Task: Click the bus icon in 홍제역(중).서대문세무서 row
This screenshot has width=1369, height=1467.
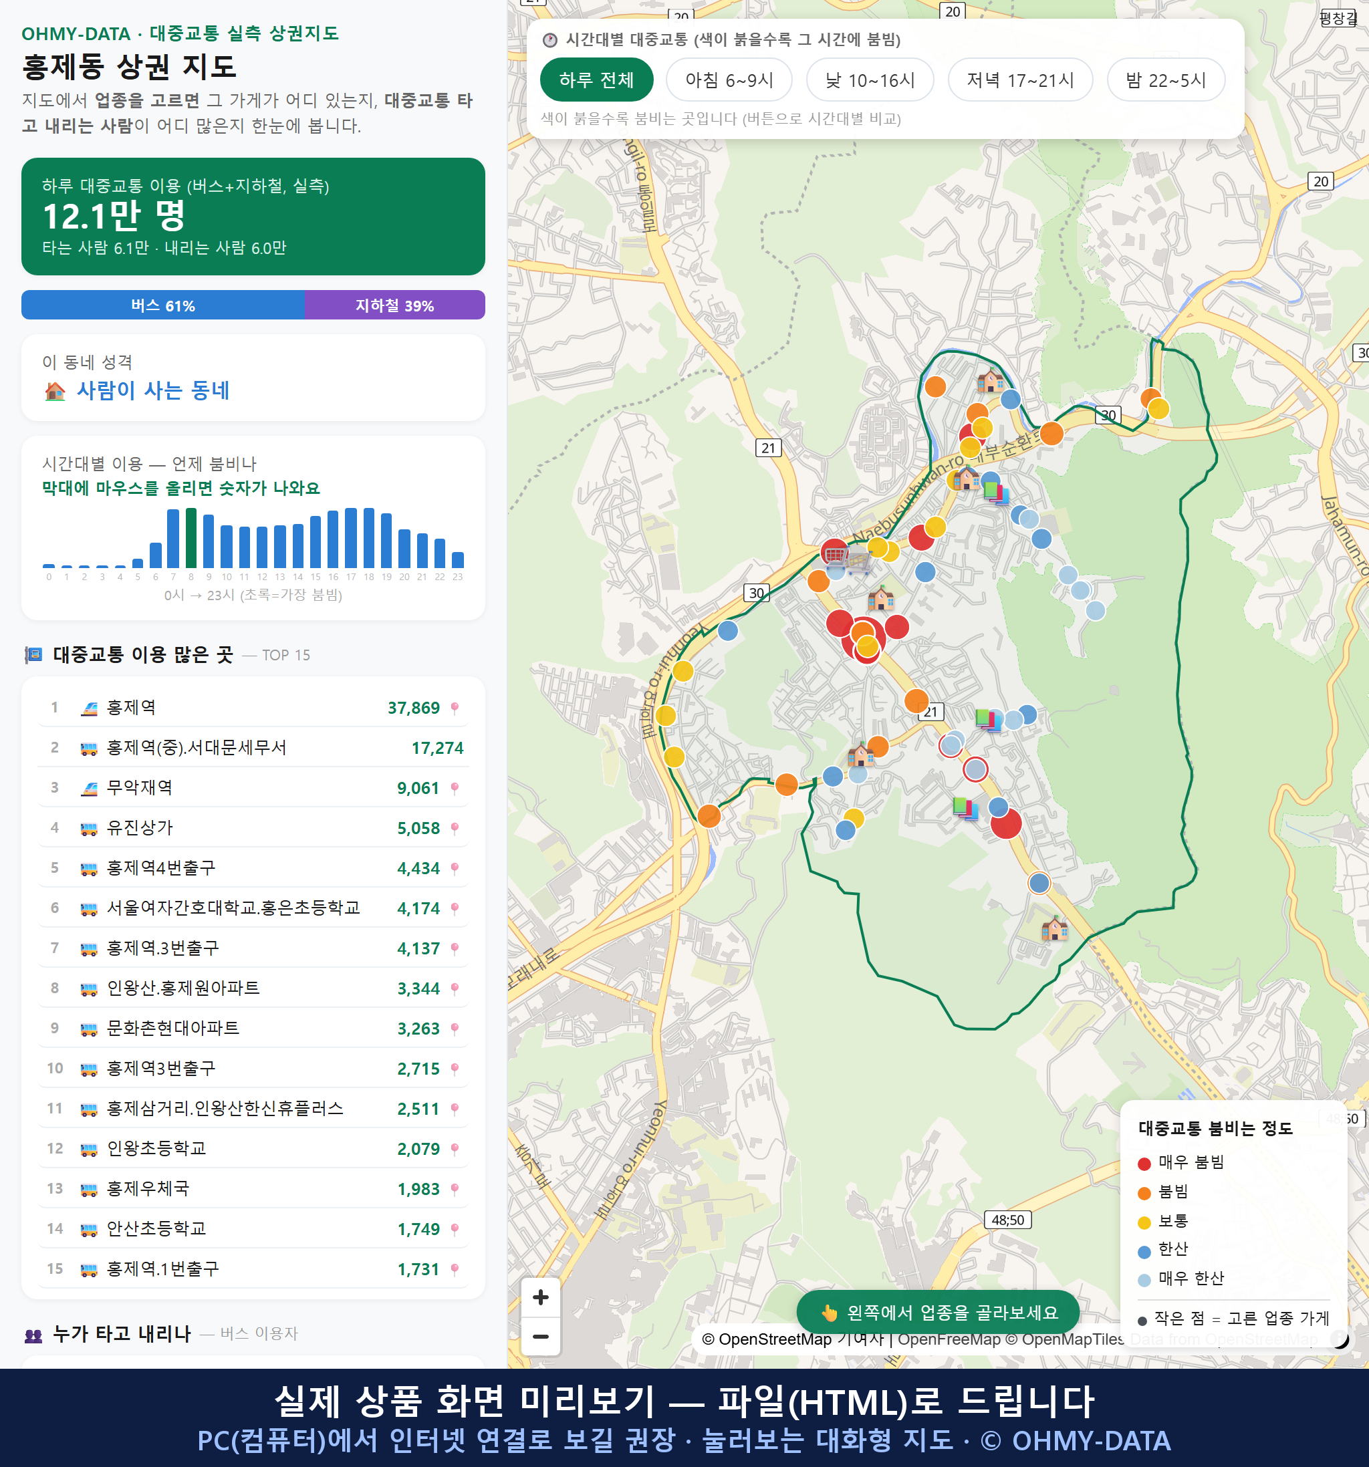Action: (88, 749)
